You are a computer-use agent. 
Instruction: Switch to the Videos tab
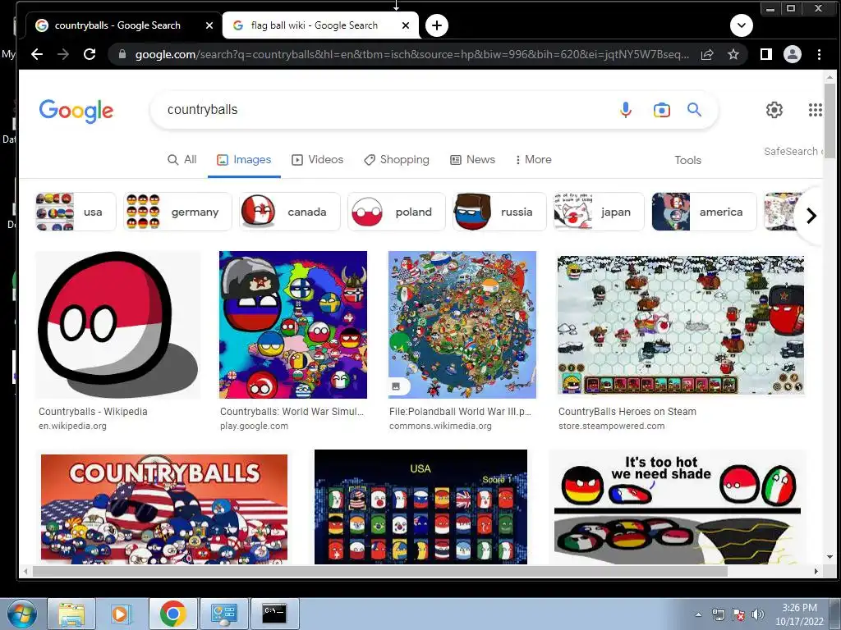tap(317, 160)
